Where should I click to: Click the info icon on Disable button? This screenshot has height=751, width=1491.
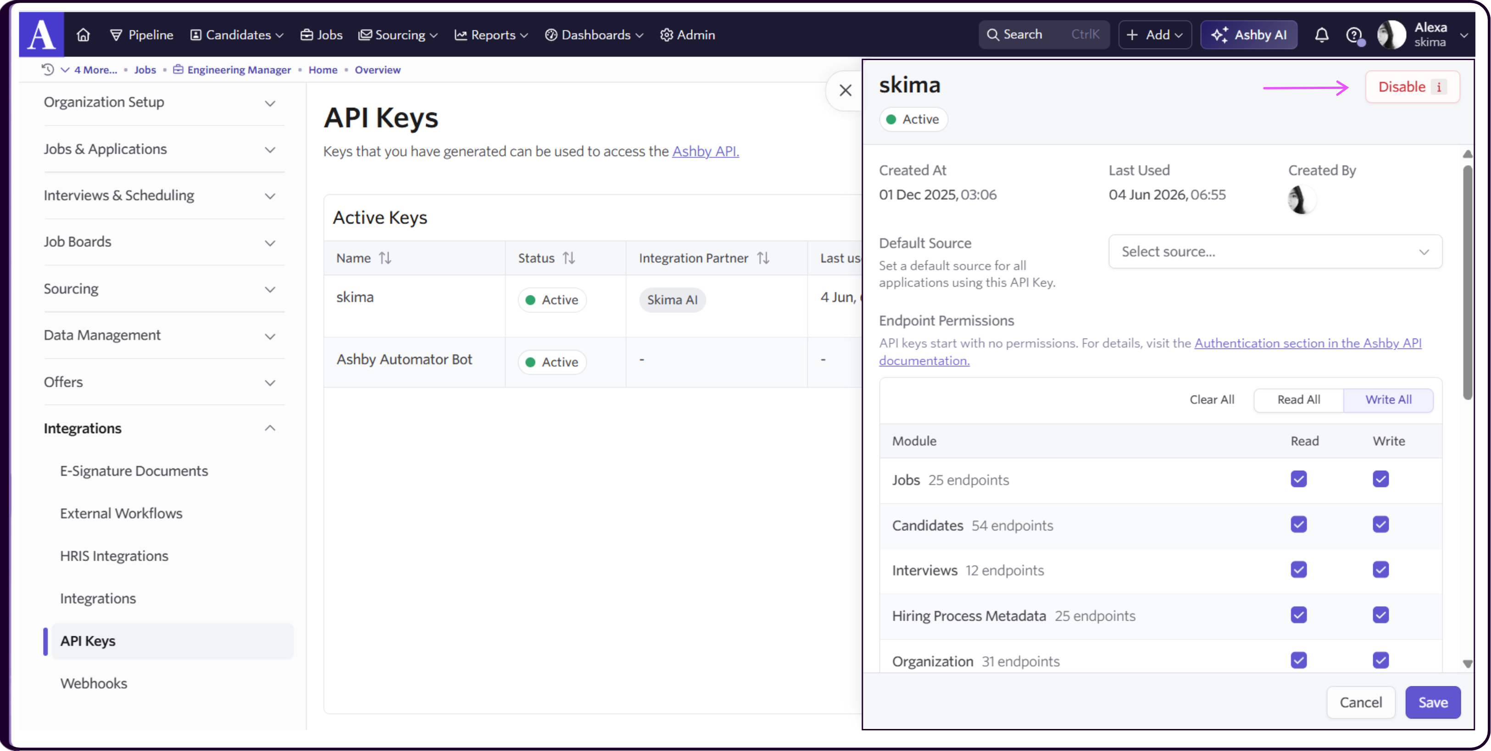point(1439,87)
